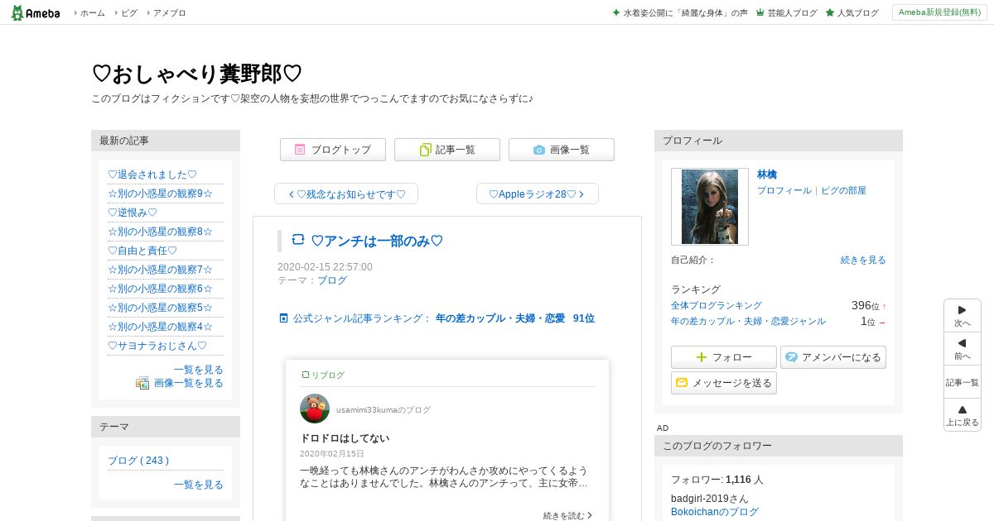The height and width of the screenshot is (521, 994).
Task: Open 年の差カップル・夫婦・恋愛ジャンル ranking link
Action: 748,321
